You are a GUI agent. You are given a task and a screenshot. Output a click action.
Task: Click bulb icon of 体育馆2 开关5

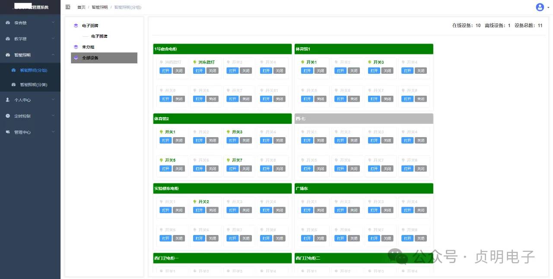click(x=162, y=160)
